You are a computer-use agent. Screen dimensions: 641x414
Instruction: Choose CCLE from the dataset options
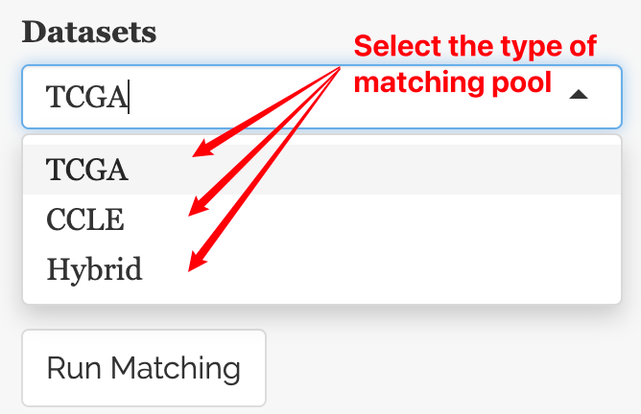pyautogui.click(x=85, y=219)
